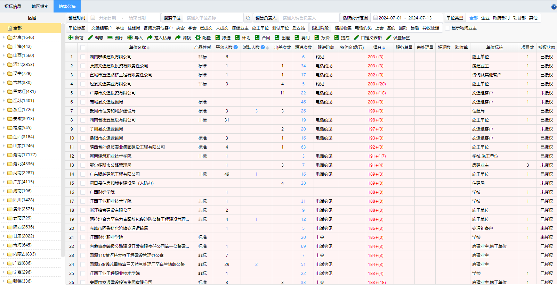Expand the 广东(4115) tree node
Screen dimensions: 557x285
coord(3,182)
